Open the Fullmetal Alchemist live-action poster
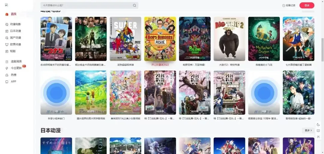 91,39
